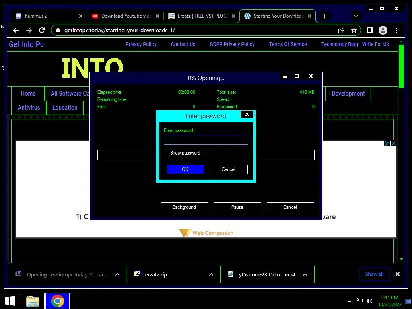Screen dimensions: 412x309
Task: Cancel the Enter password dialog
Action: (229, 169)
